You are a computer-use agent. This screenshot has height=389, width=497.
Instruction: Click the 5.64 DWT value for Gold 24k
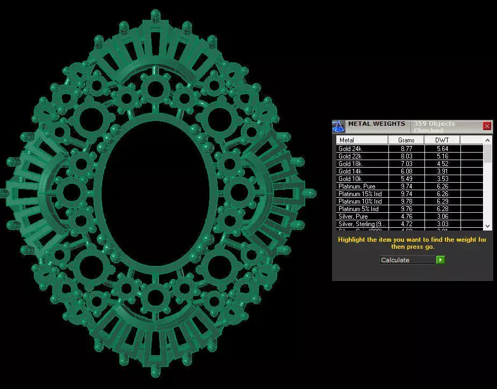coord(443,148)
